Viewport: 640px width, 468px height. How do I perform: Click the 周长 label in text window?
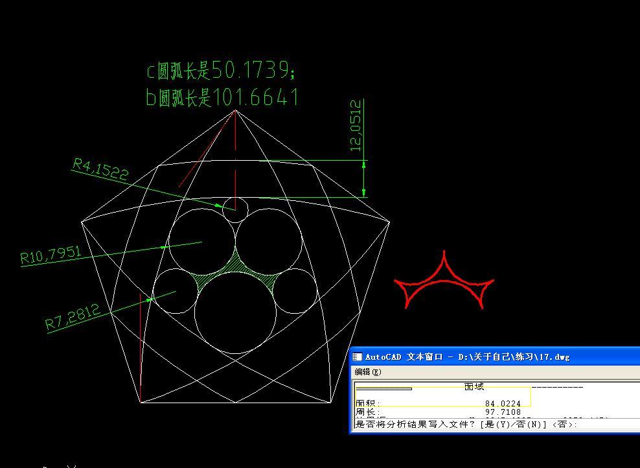[x=367, y=412]
